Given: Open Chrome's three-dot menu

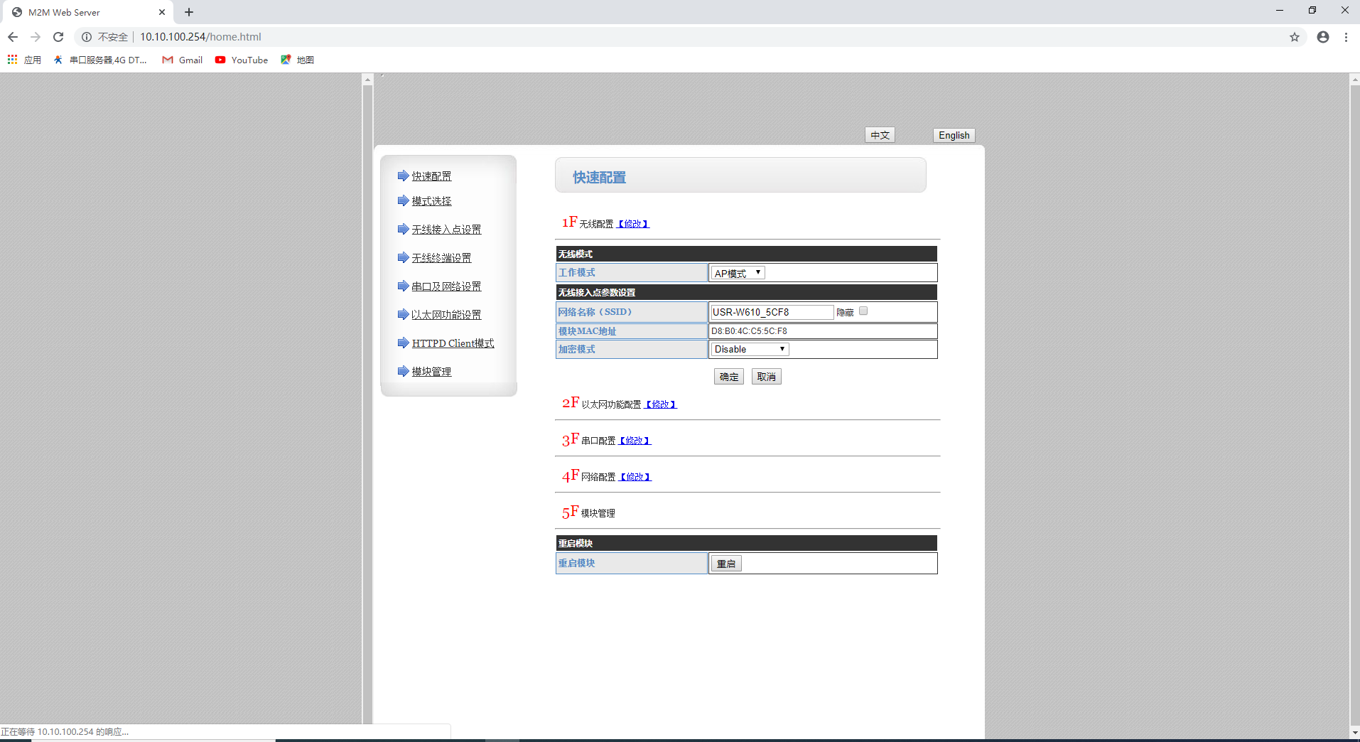Looking at the screenshot, I should (x=1346, y=37).
